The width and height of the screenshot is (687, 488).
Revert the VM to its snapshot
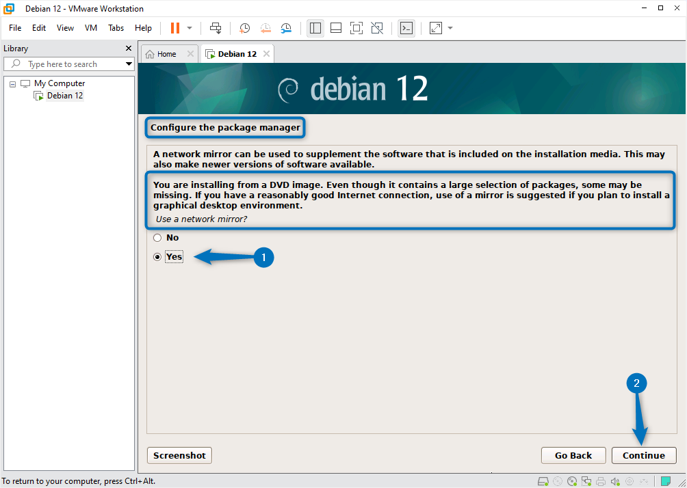tap(265, 28)
